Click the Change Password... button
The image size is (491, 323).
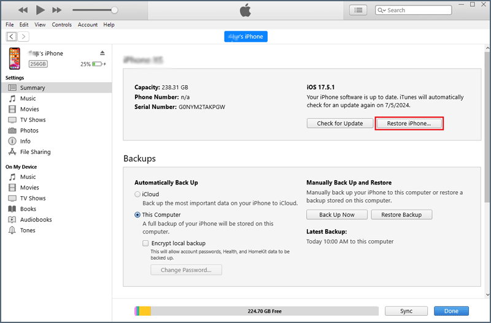pyautogui.click(x=187, y=270)
